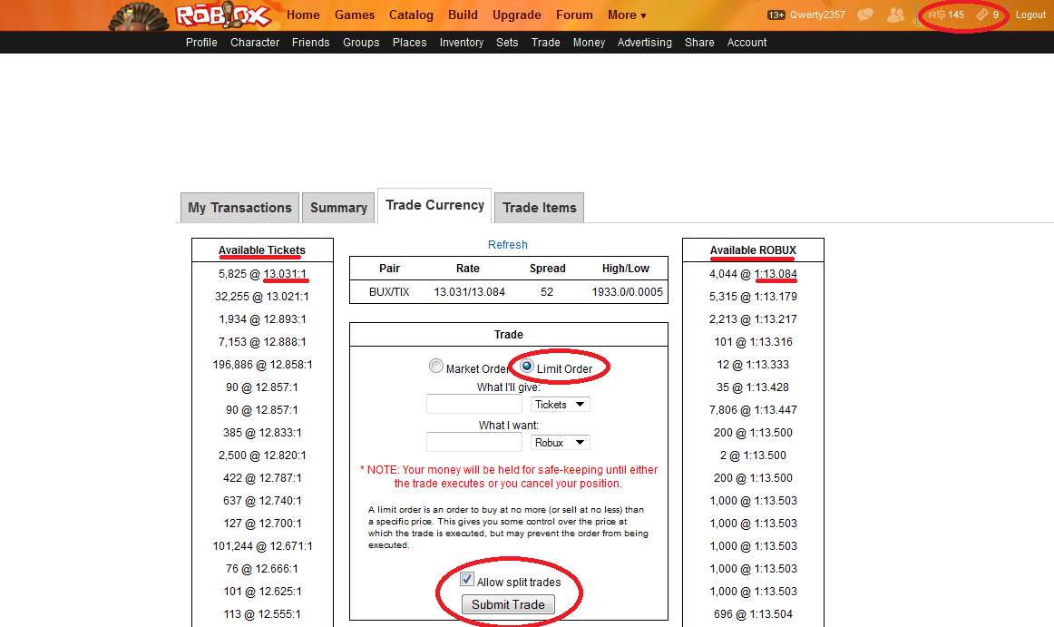Click the BUX/TIX pair cell
The width and height of the screenshot is (1054, 627).
pos(389,292)
